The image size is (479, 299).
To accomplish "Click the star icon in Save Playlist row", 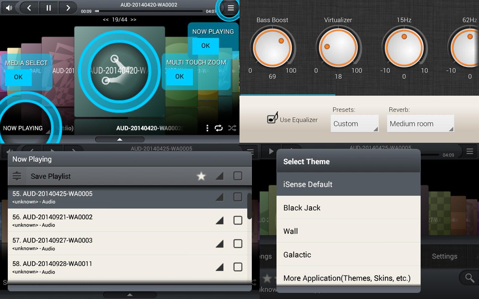I will click(201, 176).
